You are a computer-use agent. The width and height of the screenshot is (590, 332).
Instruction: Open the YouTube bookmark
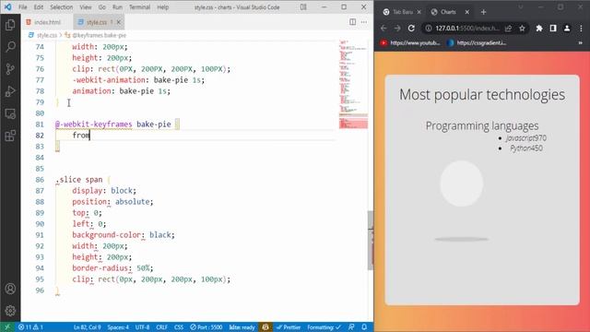point(409,43)
